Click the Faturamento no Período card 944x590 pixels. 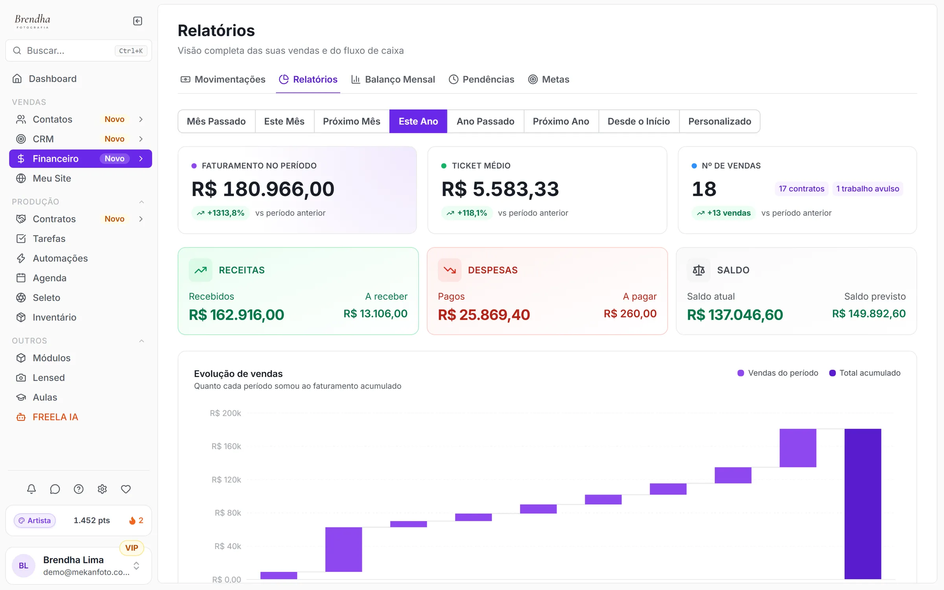pyautogui.click(x=297, y=190)
